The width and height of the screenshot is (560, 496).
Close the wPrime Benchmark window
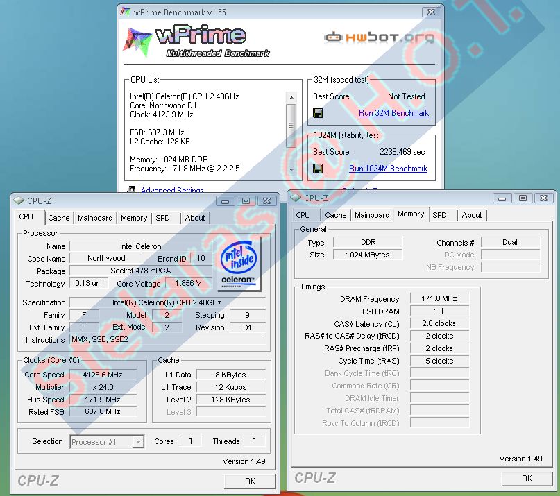pos(432,12)
